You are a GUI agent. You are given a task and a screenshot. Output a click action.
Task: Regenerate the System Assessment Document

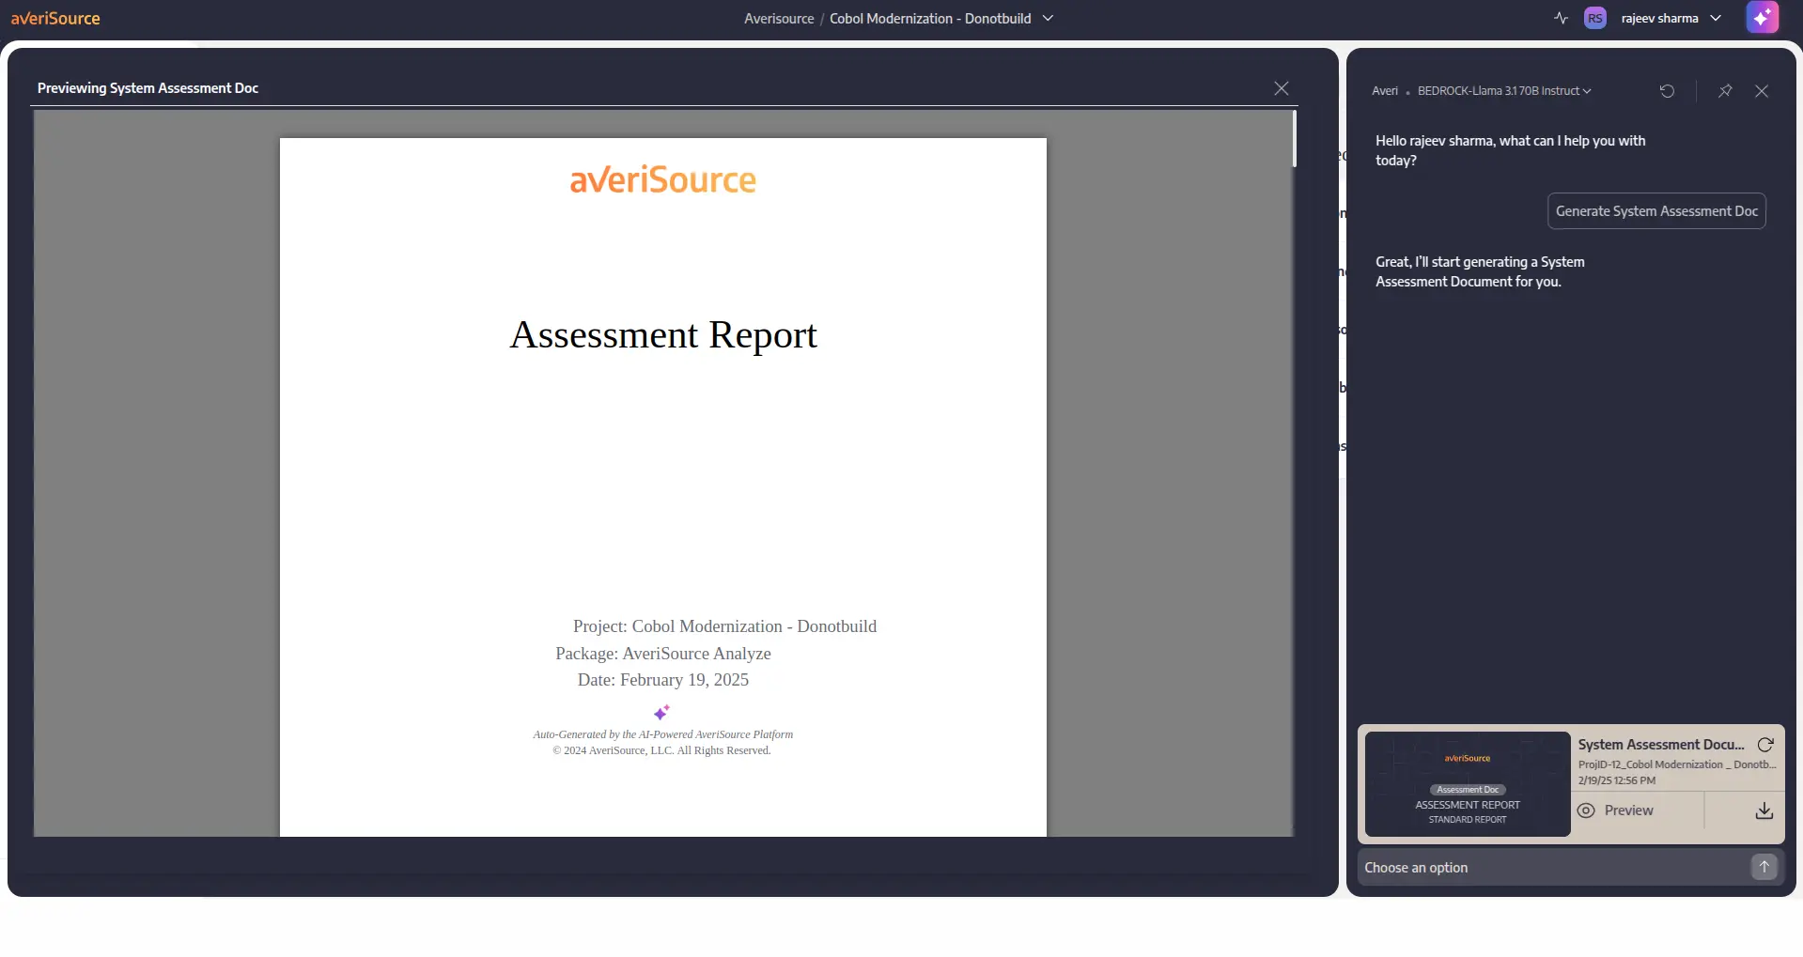coord(1765,745)
